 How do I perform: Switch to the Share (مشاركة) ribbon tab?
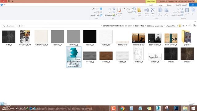point(169,5)
